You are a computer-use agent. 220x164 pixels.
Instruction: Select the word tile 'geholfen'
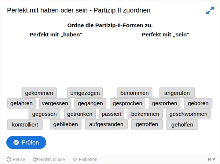[x=182, y=125]
